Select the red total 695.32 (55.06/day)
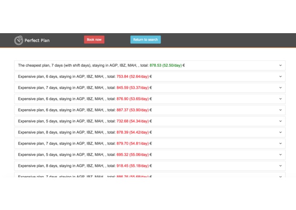This screenshot has width=296, height=210. point(132,155)
